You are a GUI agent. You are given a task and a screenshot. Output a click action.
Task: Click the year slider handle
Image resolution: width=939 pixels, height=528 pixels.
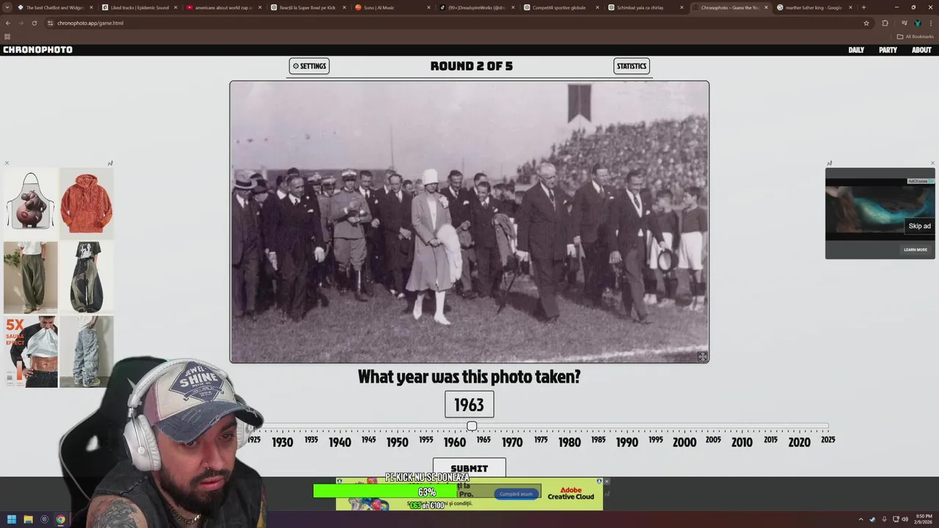pos(472,426)
